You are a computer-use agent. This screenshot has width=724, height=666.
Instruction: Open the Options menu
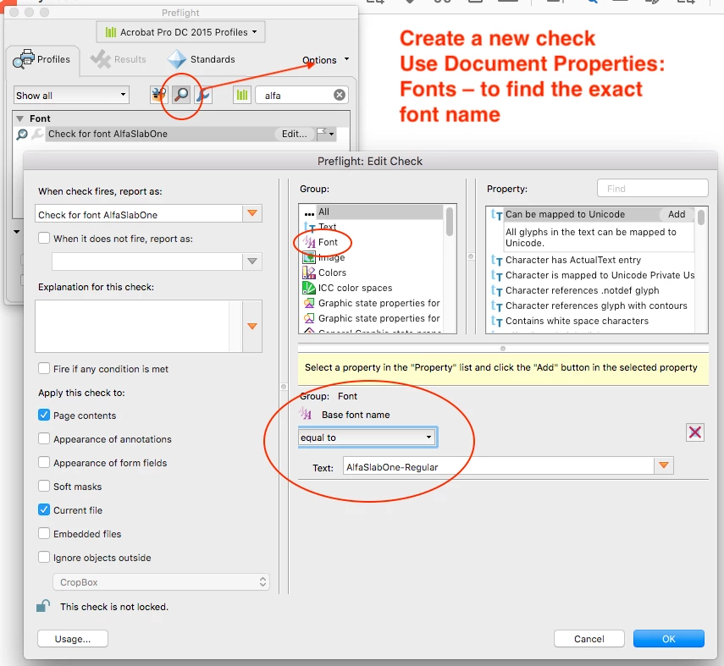coord(325,60)
